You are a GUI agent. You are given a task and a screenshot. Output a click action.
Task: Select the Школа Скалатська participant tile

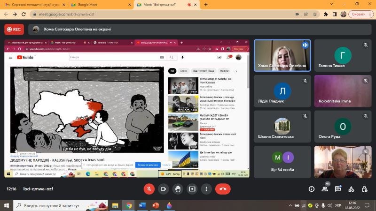pyautogui.click(x=282, y=126)
